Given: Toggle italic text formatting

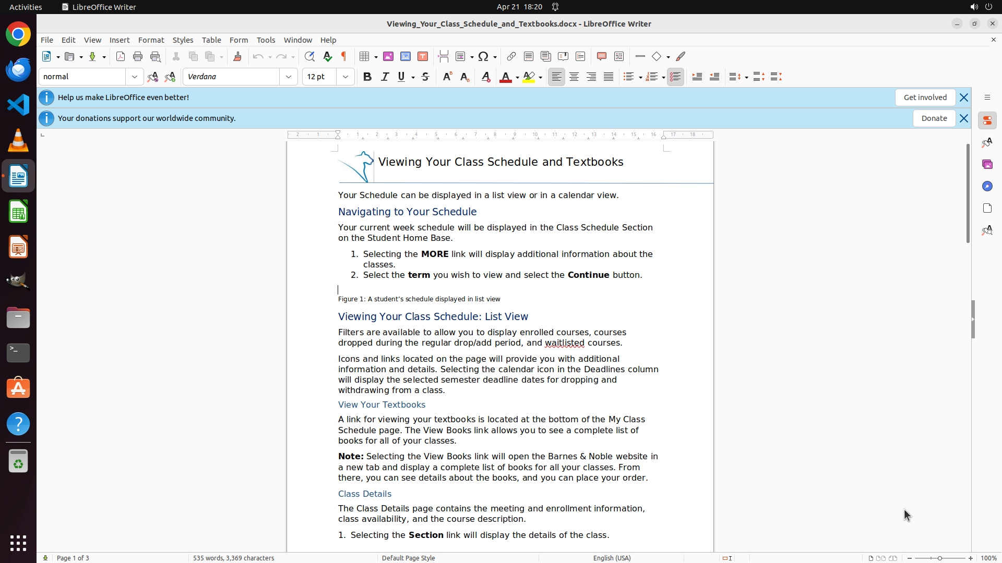Looking at the screenshot, I should 385,77.
